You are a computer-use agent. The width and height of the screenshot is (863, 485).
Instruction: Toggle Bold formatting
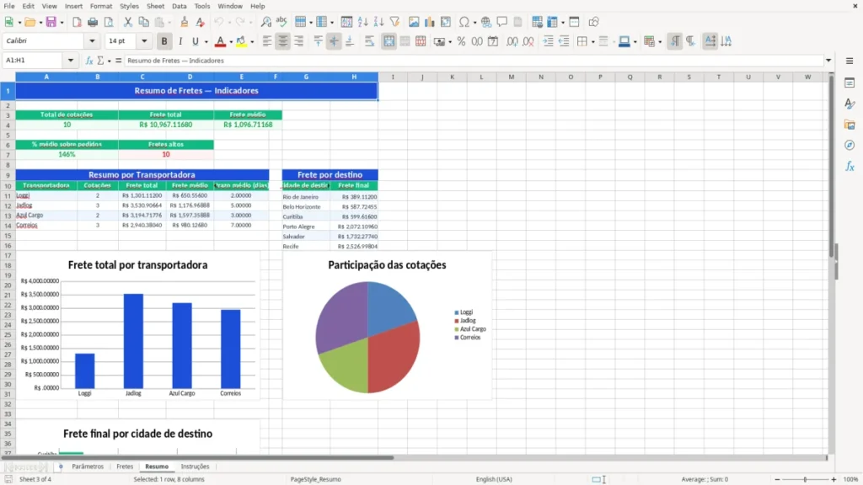[x=164, y=41]
